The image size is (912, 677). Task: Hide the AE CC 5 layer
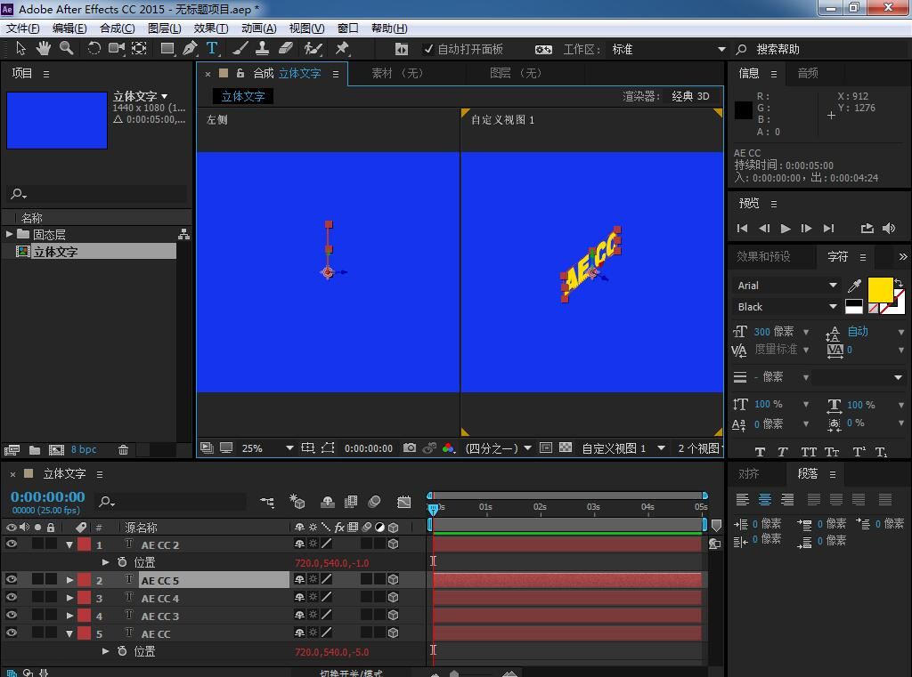pos(11,579)
